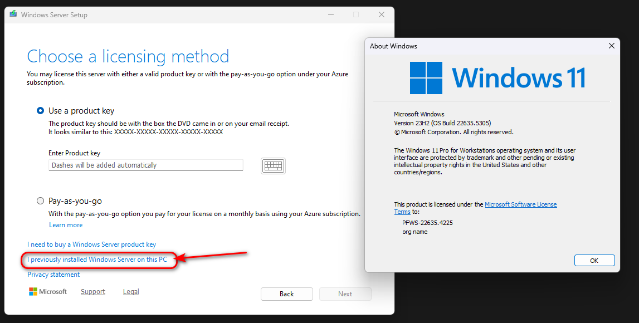Click the greyed-out Next button
639x323 pixels.
click(x=345, y=294)
